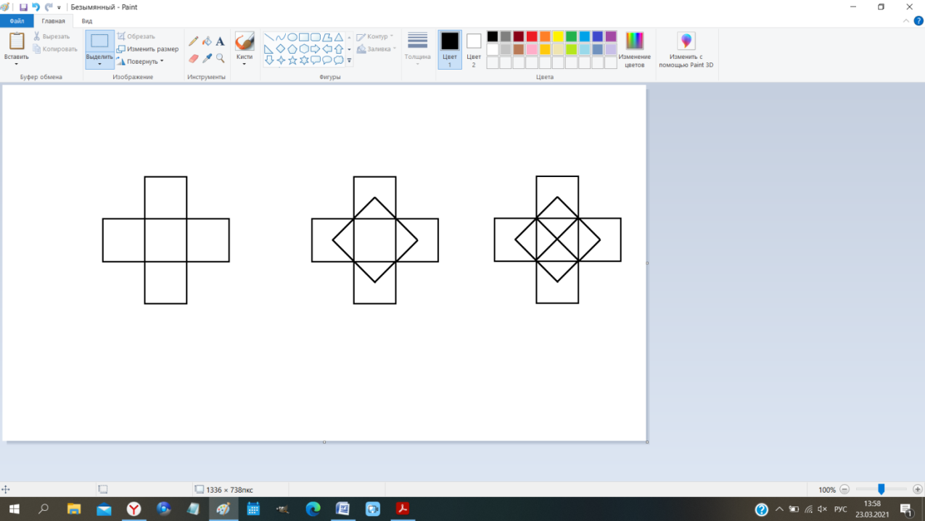The image size is (925, 521).
Task: Expand the Выделить selection dropdown
Action: tap(99, 64)
